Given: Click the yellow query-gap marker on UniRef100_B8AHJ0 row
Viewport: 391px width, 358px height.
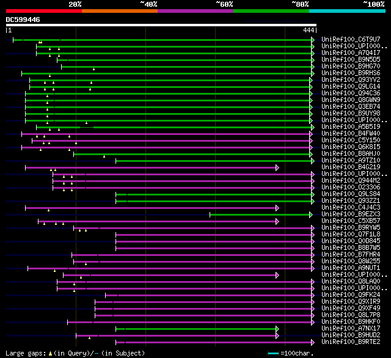Looking at the screenshot, I should pyautogui.click(x=104, y=156).
